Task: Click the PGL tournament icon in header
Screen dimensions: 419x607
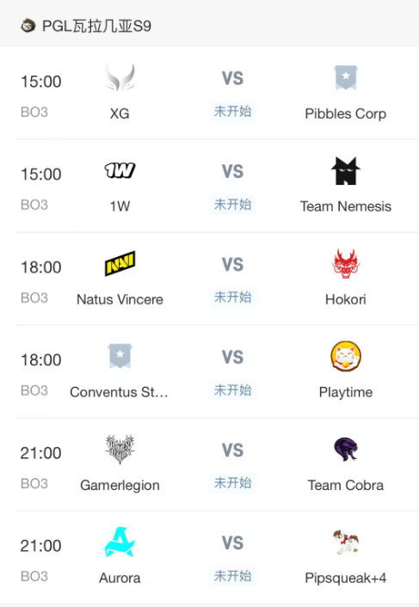Action: pyautogui.click(x=28, y=26)
